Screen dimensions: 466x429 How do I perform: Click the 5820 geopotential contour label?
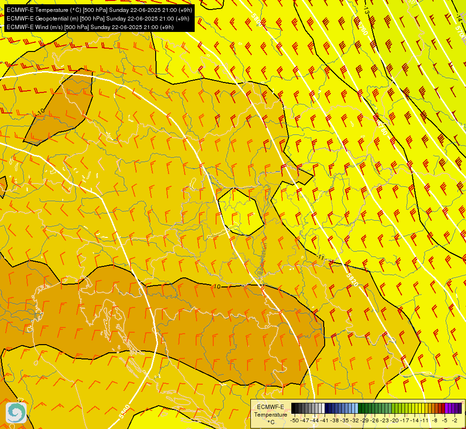click(x=352, y=279)
